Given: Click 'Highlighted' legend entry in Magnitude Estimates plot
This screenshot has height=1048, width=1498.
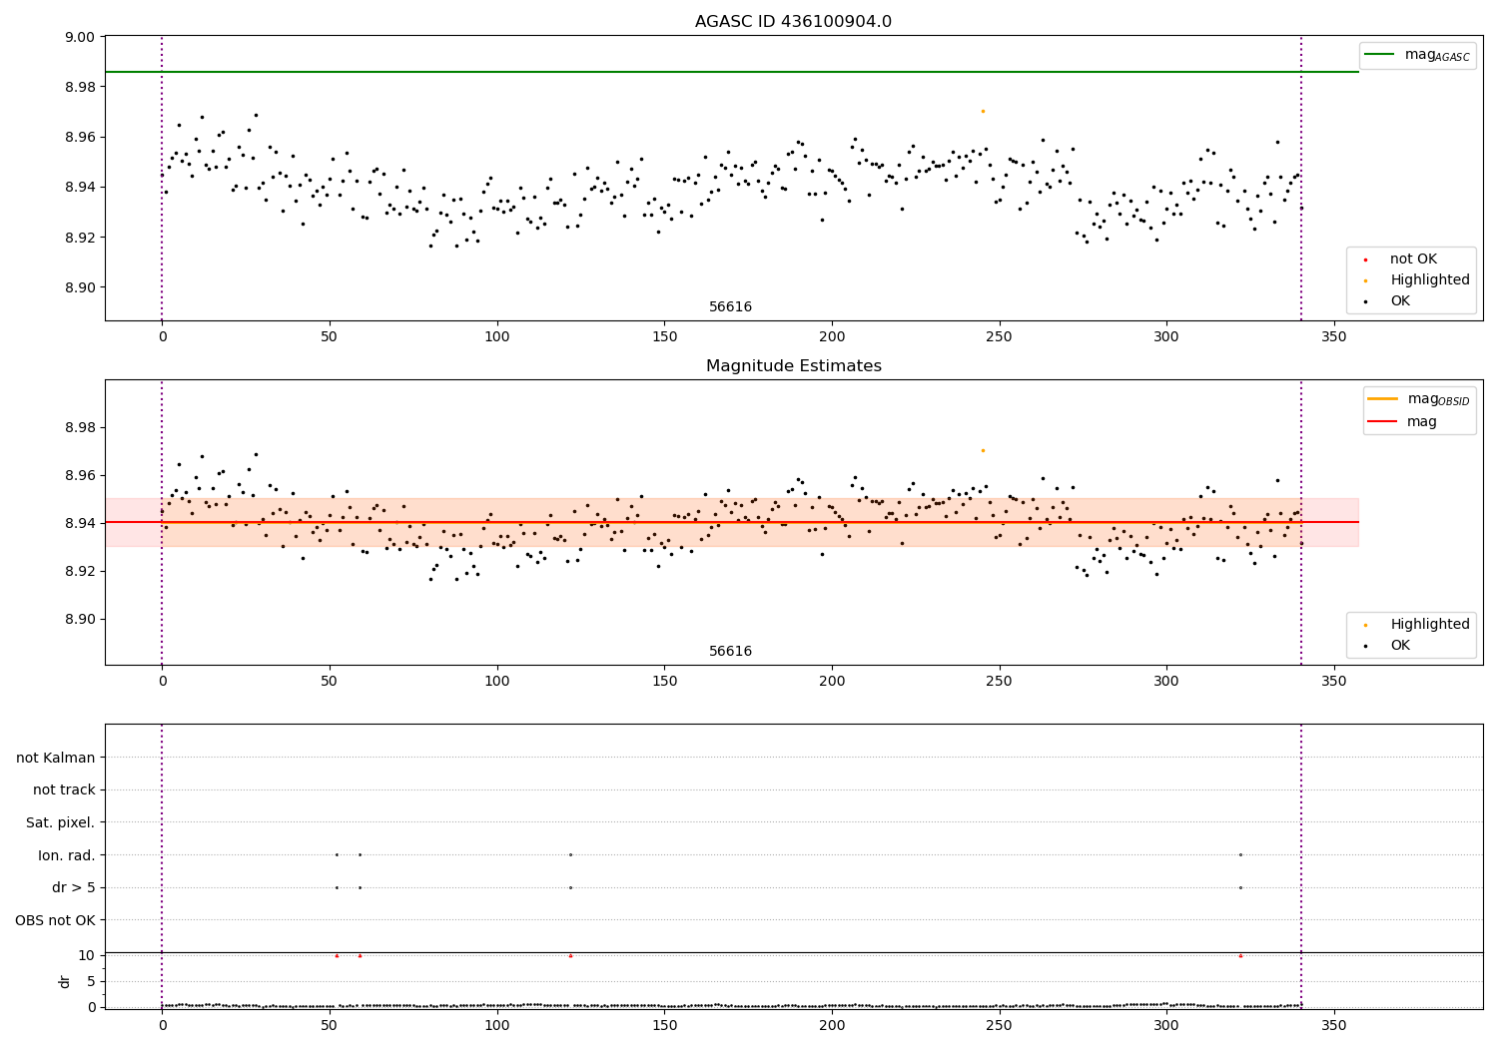Looking at the screenshot, I should (x=1430, y=625).
